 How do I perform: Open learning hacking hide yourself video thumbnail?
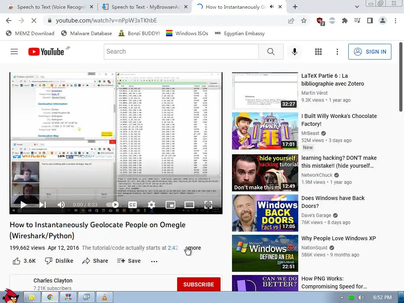coord(265,173)
